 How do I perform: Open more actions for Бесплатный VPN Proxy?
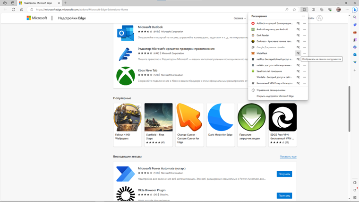pyautogui.click(x=304, y=83)
